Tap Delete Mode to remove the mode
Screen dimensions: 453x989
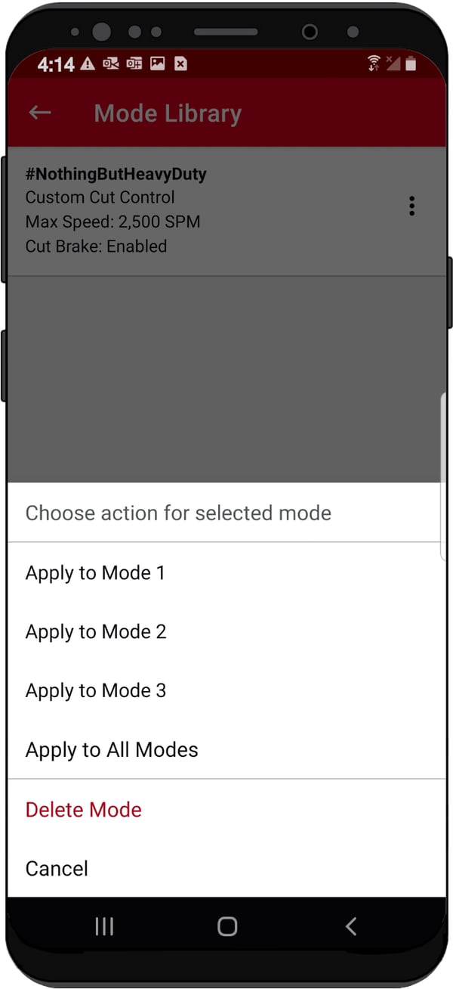[83, 809]
